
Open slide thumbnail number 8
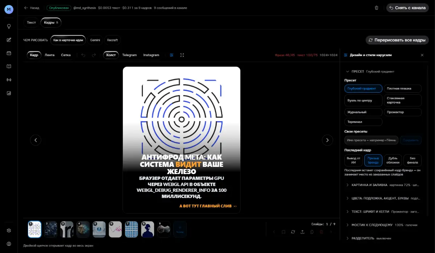(148, 229)
